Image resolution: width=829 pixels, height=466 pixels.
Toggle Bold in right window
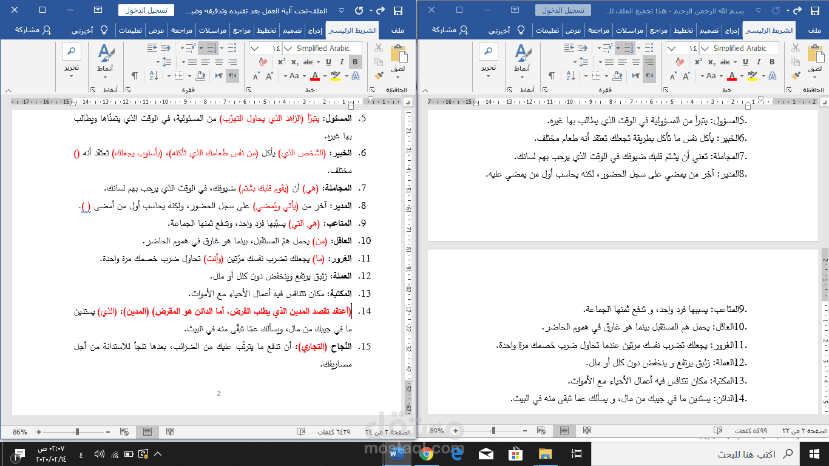(x=772, y=62)
